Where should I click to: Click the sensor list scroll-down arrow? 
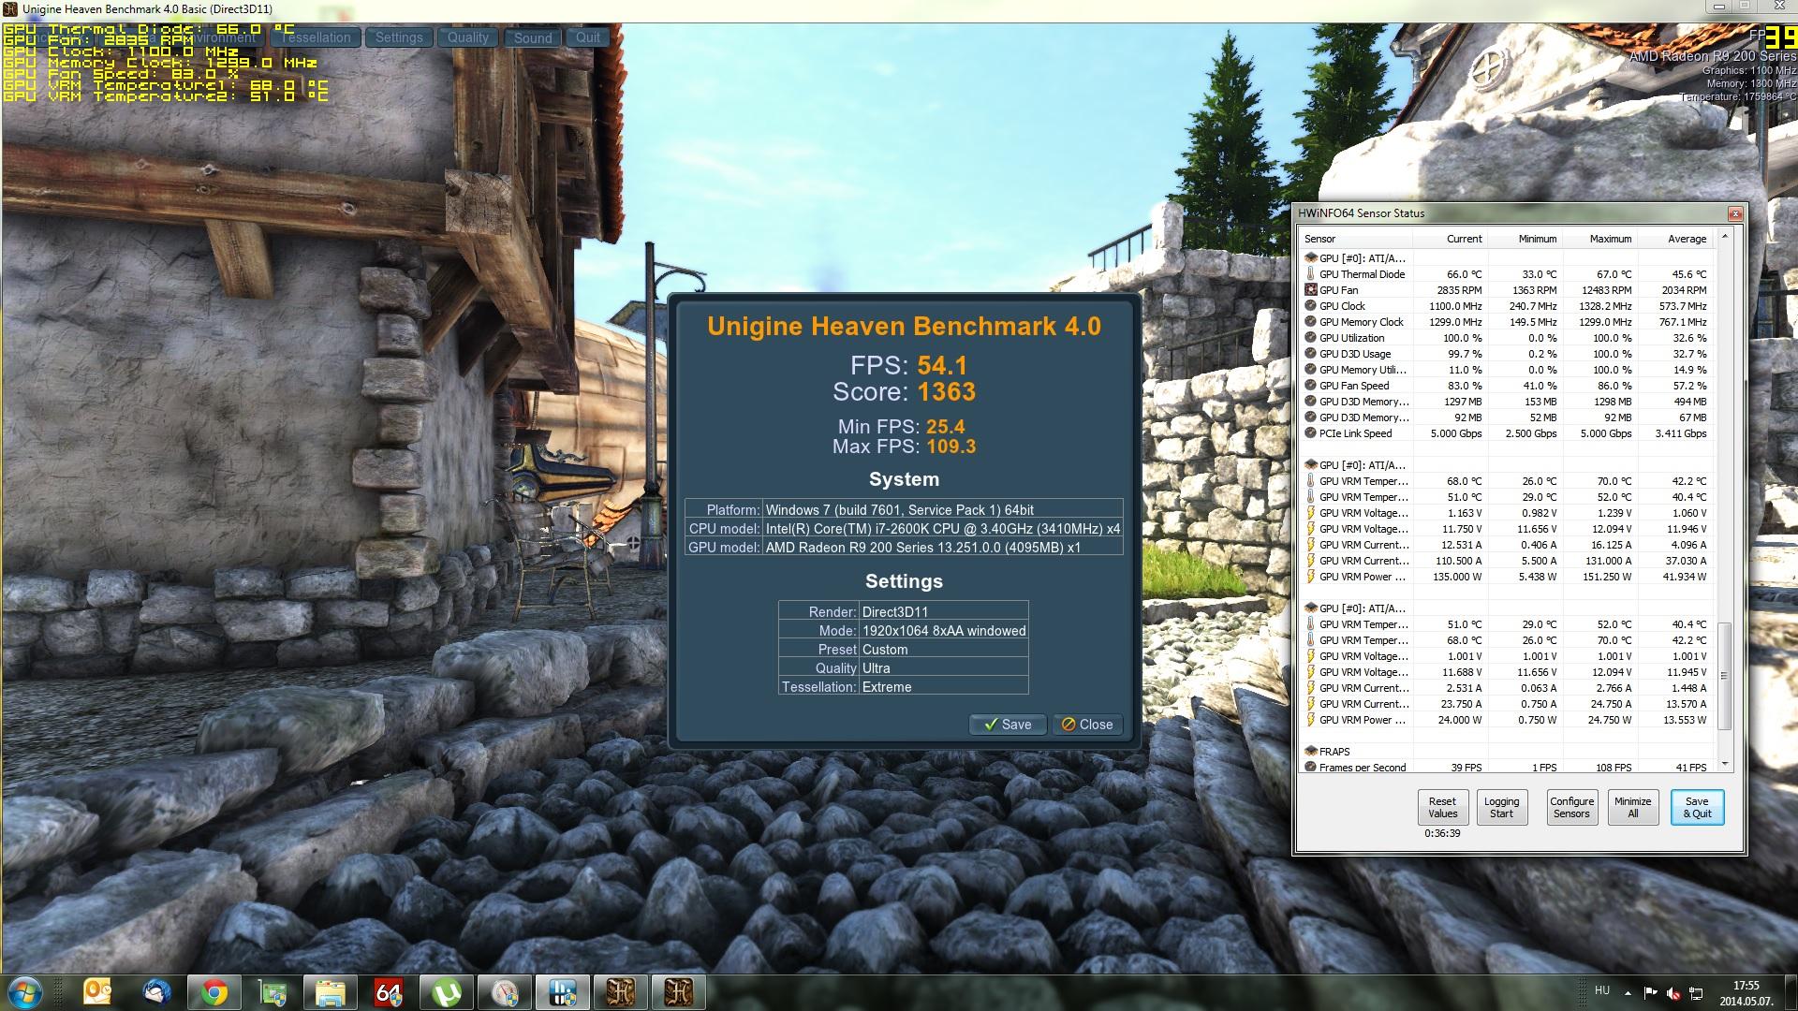pos(1724,765)
